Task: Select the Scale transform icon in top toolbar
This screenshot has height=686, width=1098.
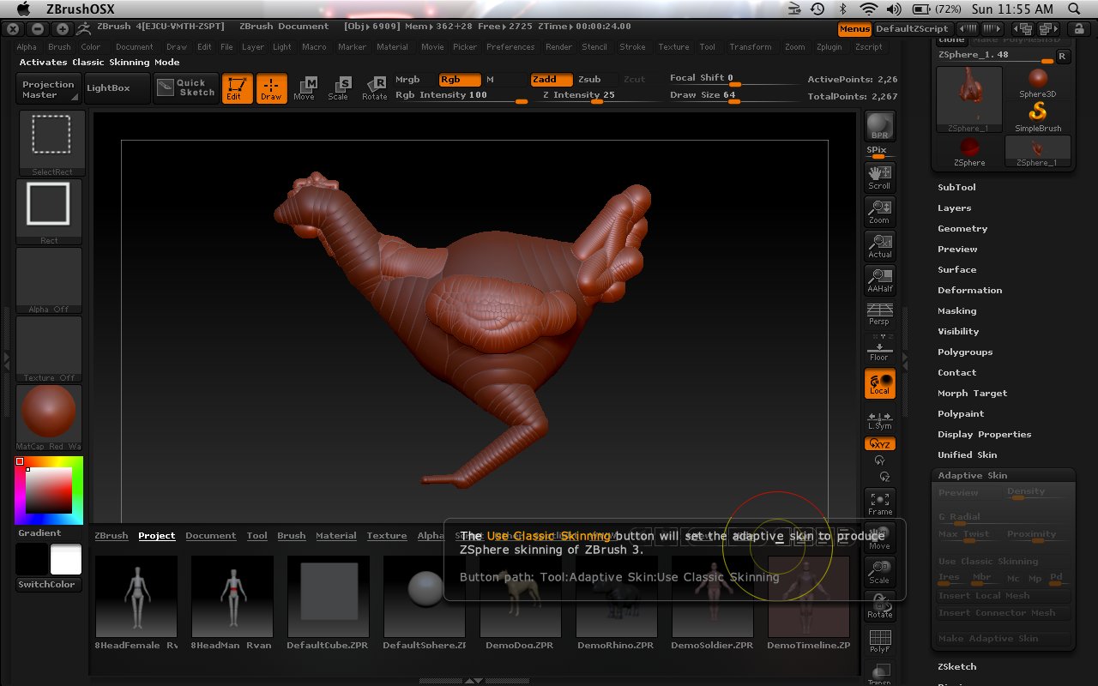Action: [339, 88]
